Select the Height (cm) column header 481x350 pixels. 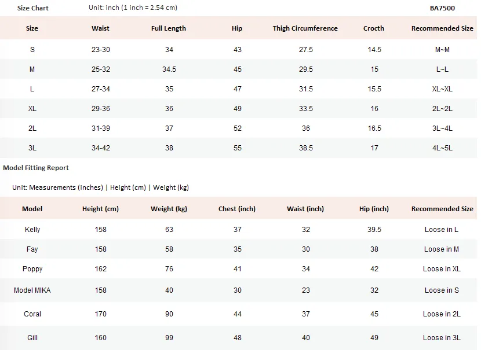tap(100, 209)
